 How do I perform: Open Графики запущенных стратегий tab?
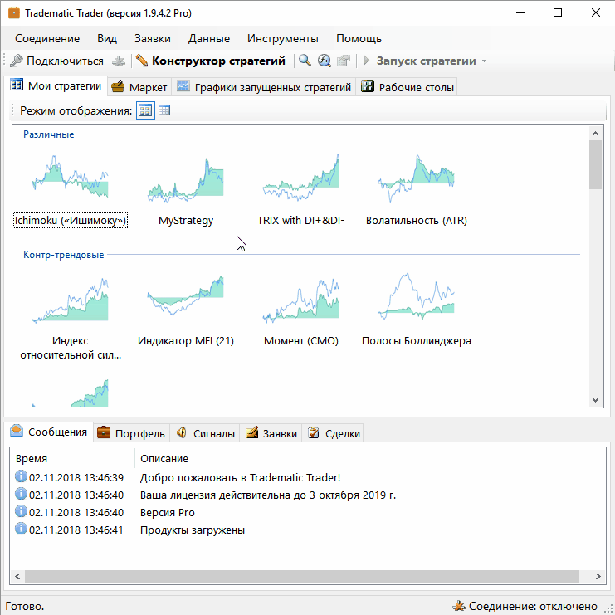tap(264, 87)
